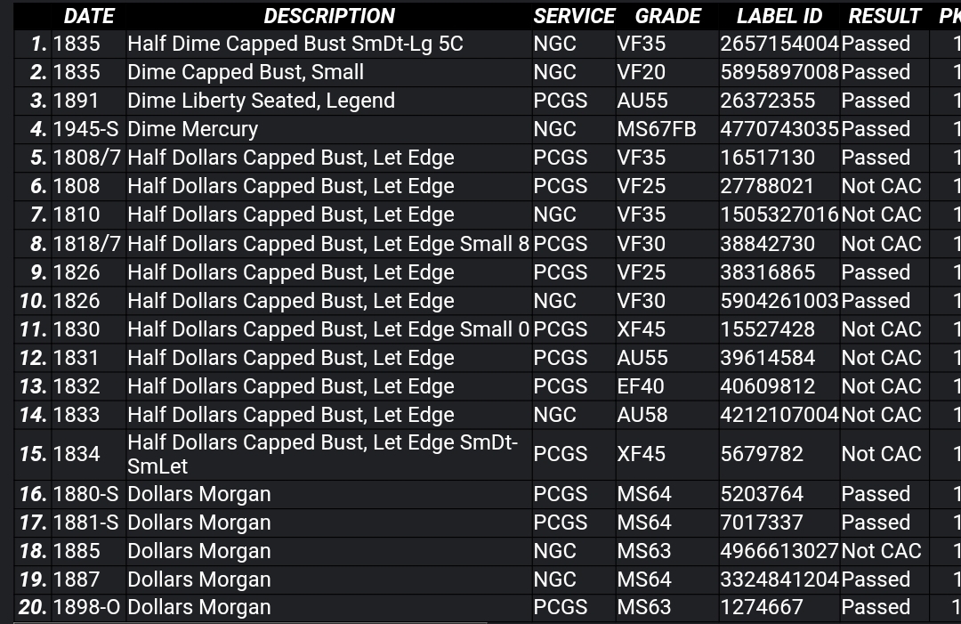Click the LABEL ID column header
This screenshot has width=961, height=624.
[x=779, y=16]
